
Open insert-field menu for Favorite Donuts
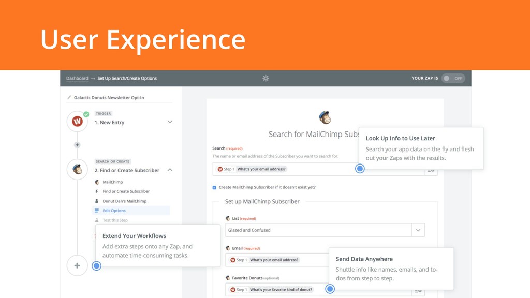(418, 291)
